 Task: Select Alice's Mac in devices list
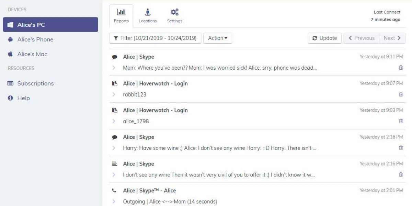32,54
